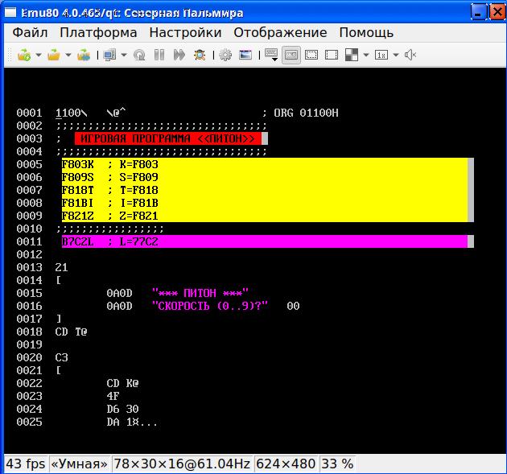
Task: Click the magenta B7C2L line in the emulator screen
Action: point(264,241)
